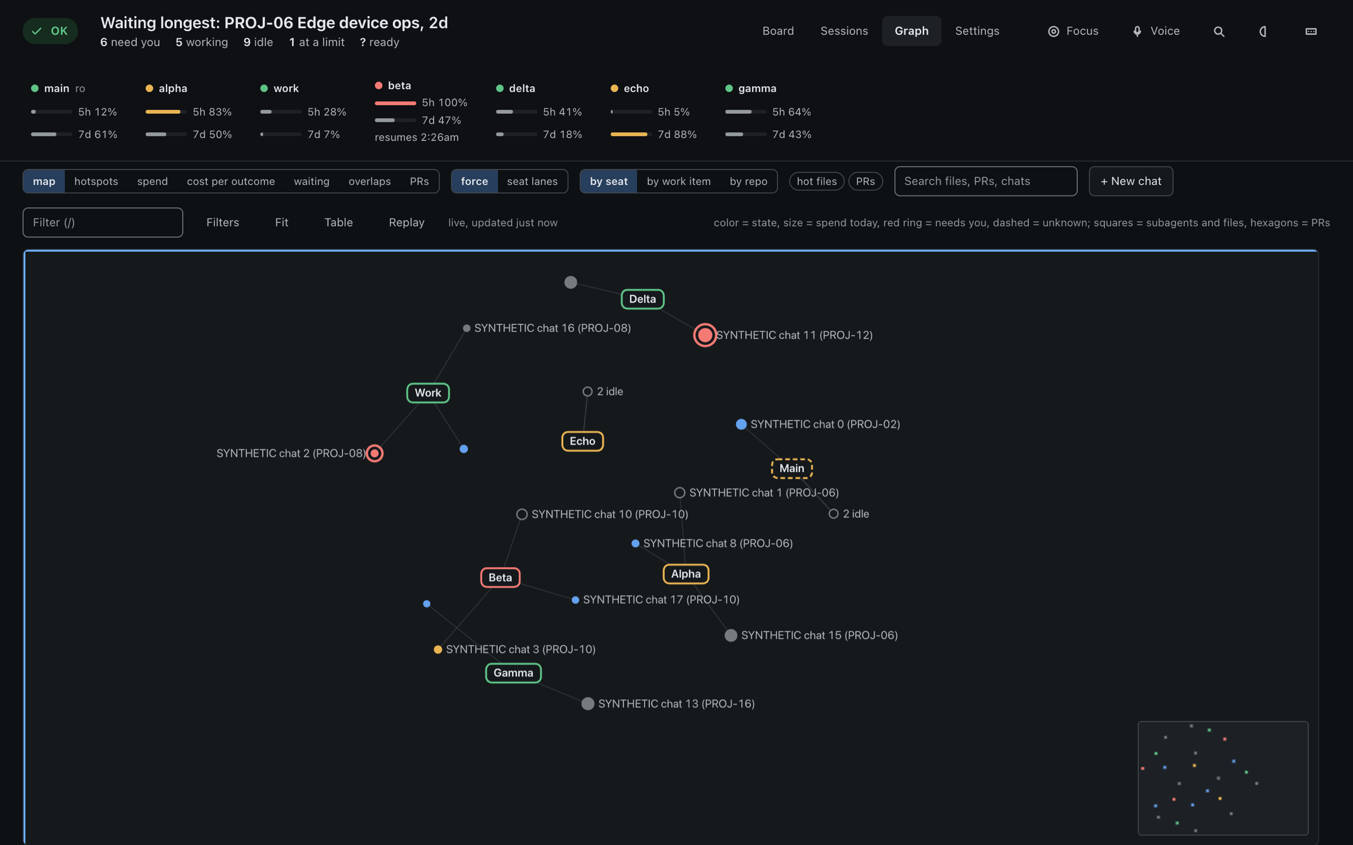This screenshot has height=845, width=1353.
Task: Activate Voice microphone button
Action: [1156, 31]
